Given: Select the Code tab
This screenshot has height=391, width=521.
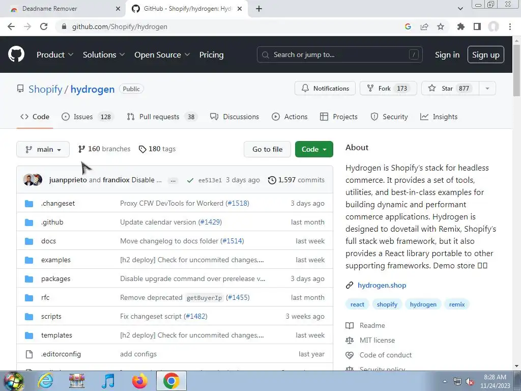Looking at the screenshot, I should click(x=35, y=117).
